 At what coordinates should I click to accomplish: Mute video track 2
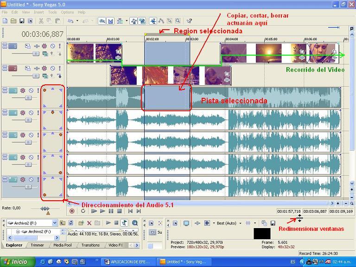[x=52, y=68]
